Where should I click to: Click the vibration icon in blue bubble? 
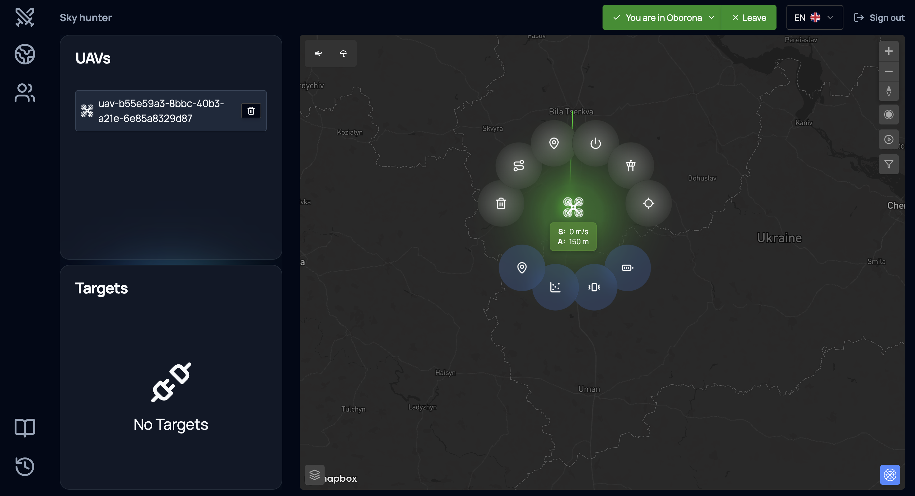(594, 287)
